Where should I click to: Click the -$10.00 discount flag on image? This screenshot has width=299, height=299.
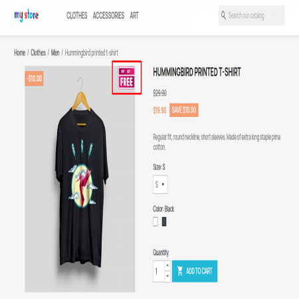pos(34,78)
